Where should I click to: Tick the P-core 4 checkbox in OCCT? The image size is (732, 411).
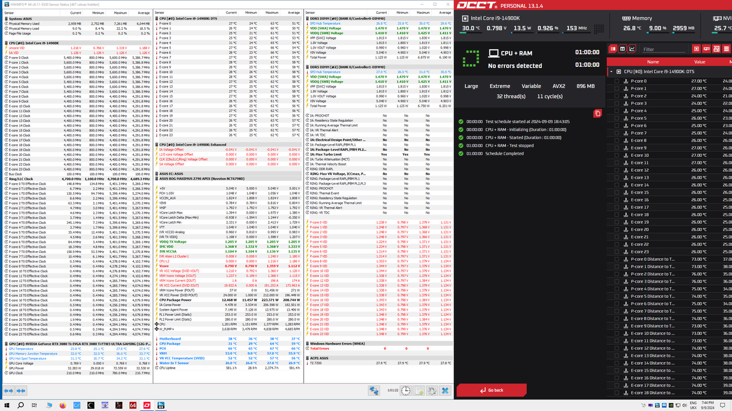pos(616,111)
